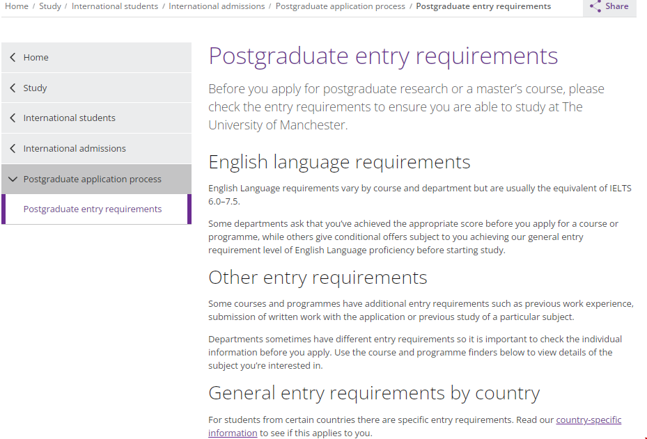Screen dimensions: 647x439
Task: Select International admissions sidebar item
Action: coord(75,149)
